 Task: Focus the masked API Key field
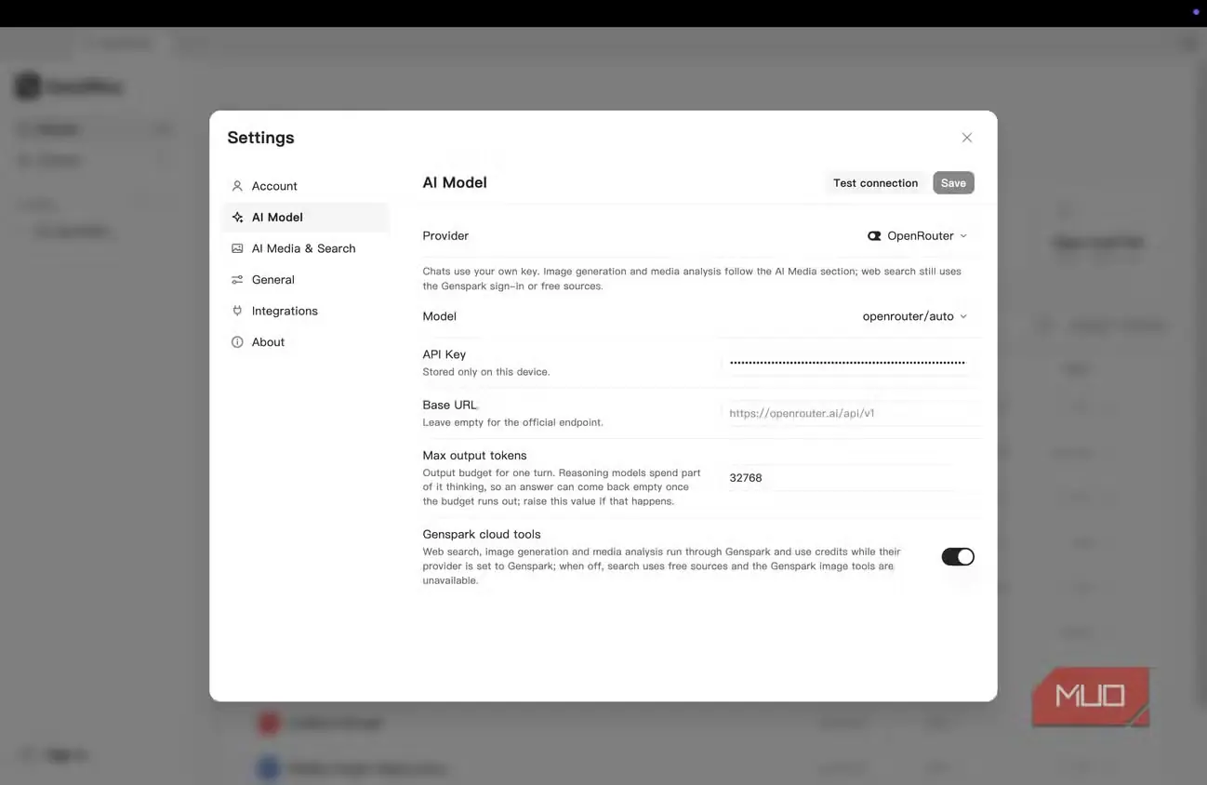point(847,363)
